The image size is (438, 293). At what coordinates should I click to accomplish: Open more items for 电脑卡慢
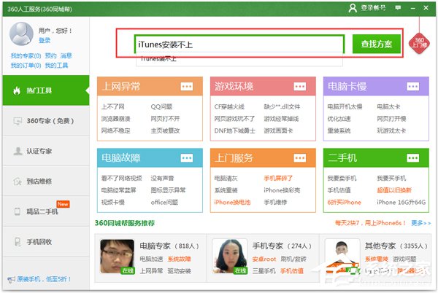point(413,87)
